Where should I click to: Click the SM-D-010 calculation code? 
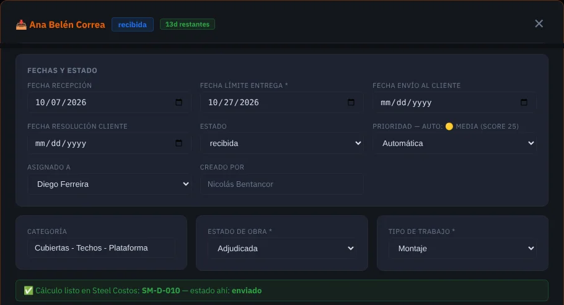(161, 291)
